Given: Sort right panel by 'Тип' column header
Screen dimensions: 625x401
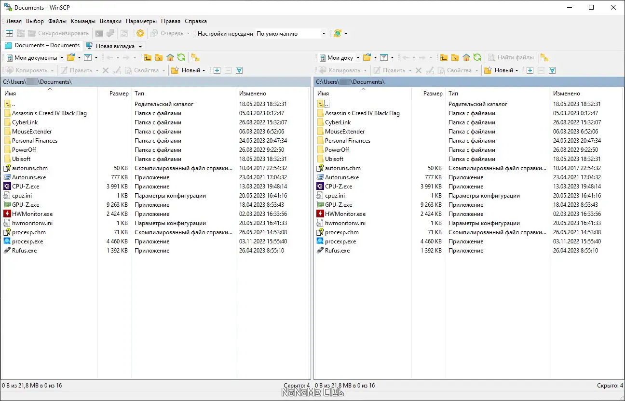Looking at the screenshot, I should click(x=497, y=94).
